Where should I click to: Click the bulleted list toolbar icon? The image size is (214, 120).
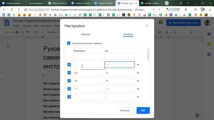[x=175, y=32]
